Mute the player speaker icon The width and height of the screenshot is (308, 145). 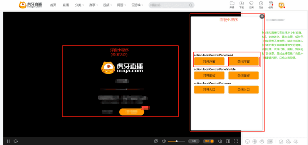pos(164,141)
